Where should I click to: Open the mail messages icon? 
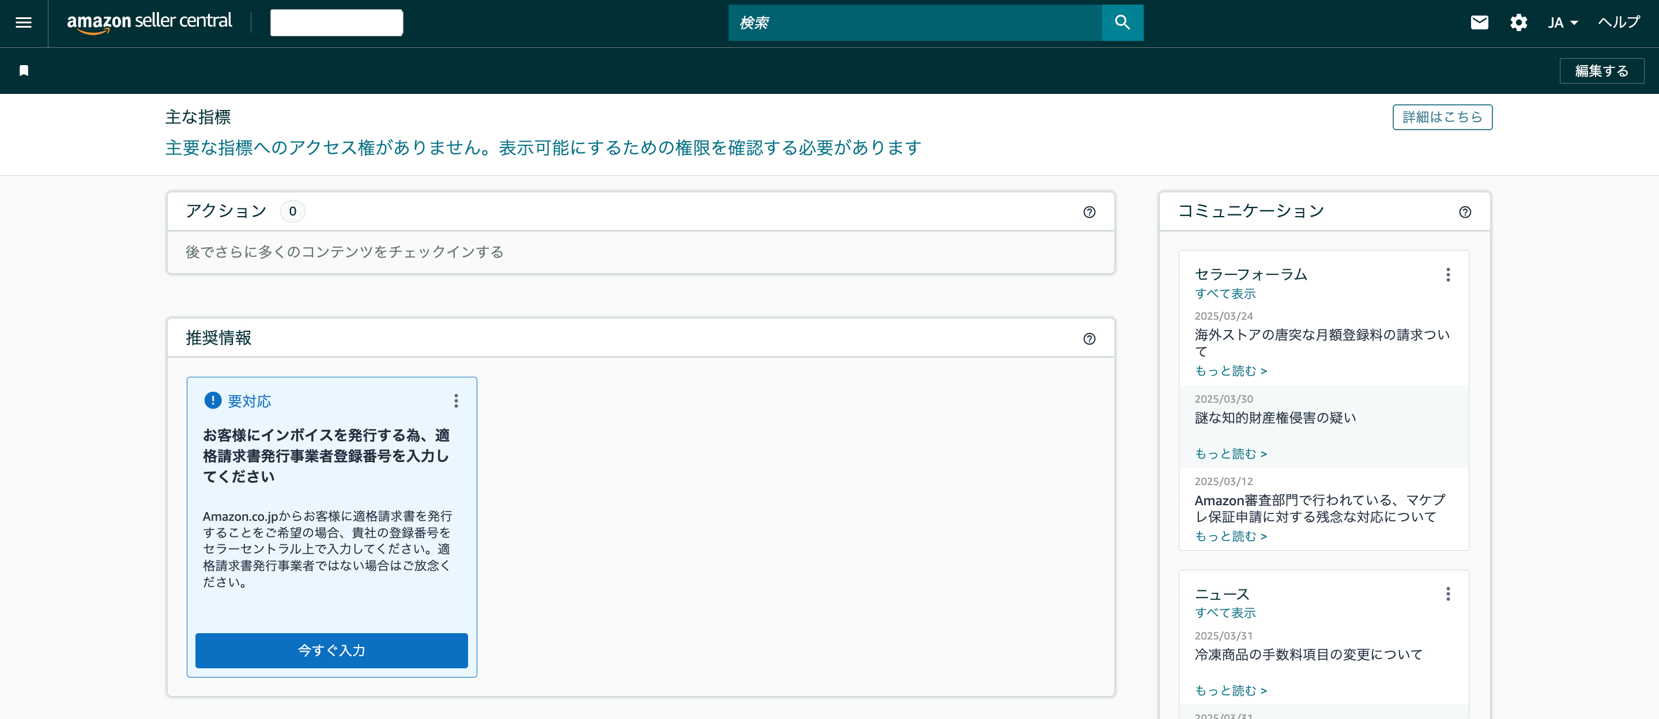(1479, 22)
